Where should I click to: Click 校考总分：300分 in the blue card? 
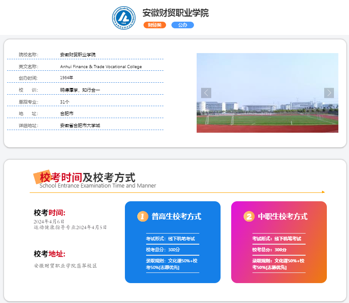point(163,249)
